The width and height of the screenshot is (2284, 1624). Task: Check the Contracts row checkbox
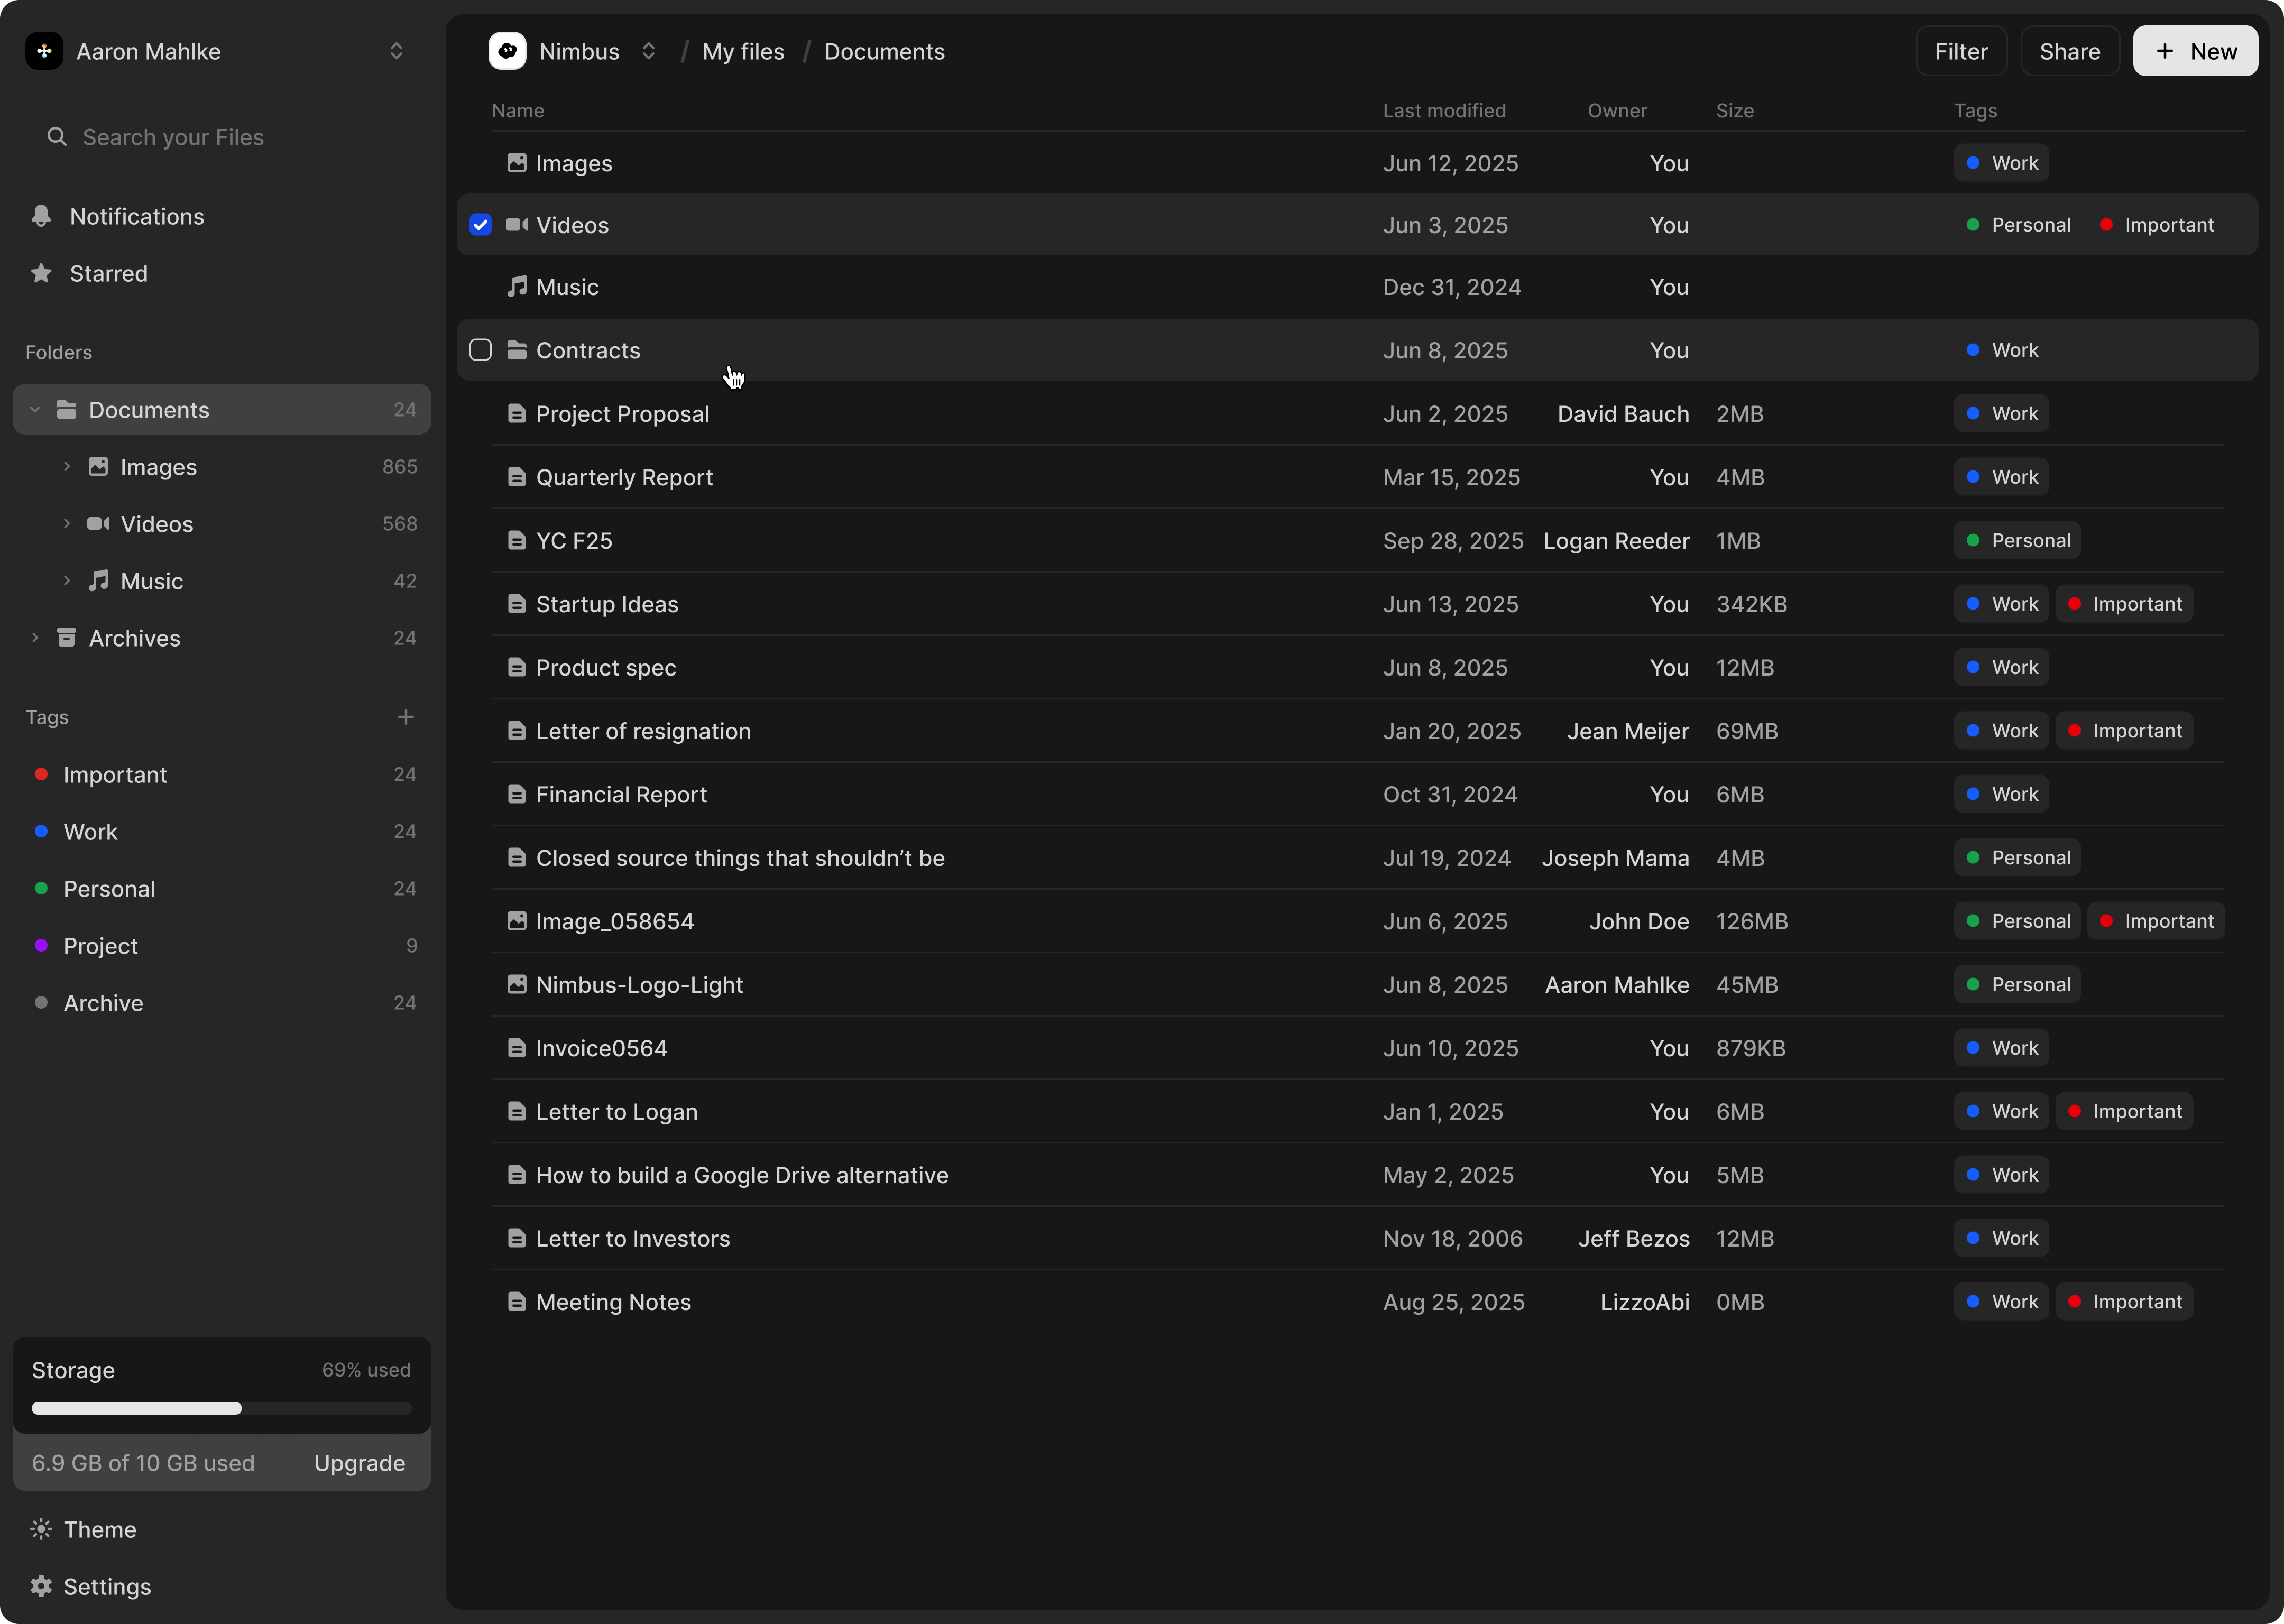click(481, 350)
